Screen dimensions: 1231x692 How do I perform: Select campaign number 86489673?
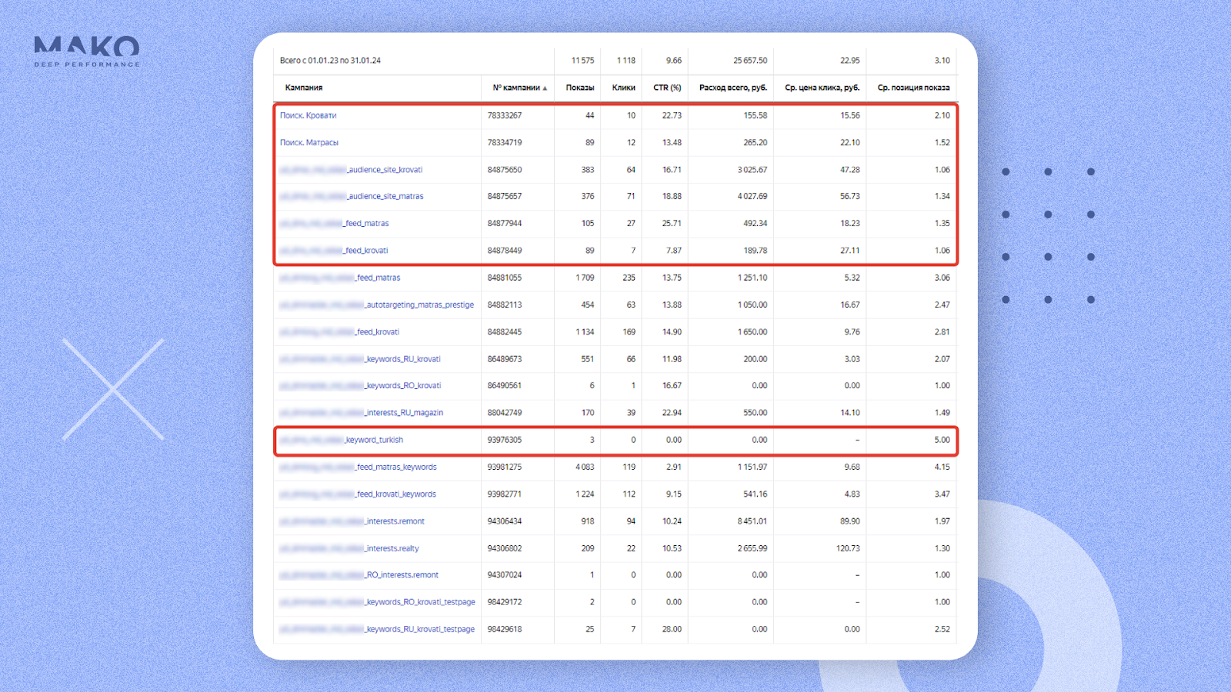pos(505,359)
